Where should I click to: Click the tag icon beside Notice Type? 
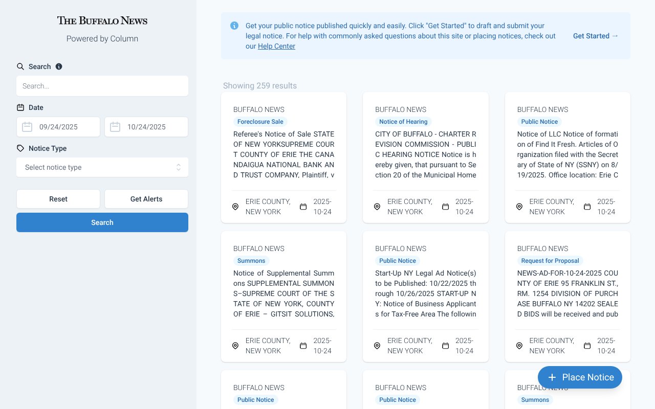20,148
